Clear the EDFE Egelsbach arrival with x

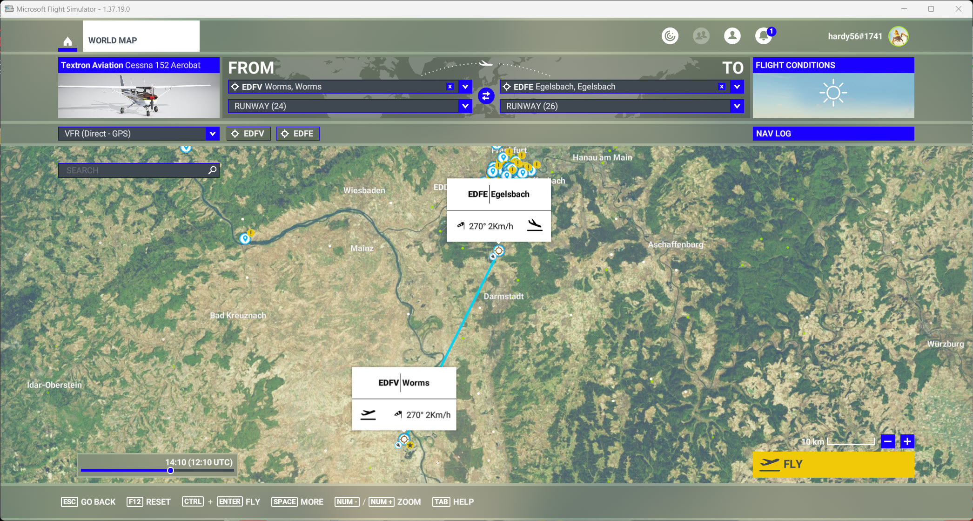pos(722,87)
